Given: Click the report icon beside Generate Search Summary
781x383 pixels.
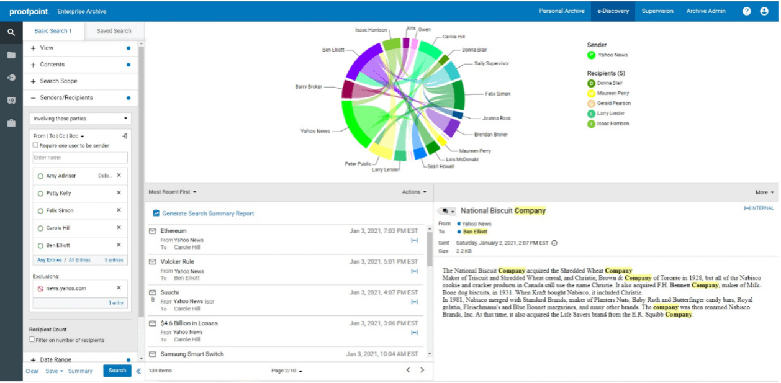Looking at the screenshot, I should 156,213.
